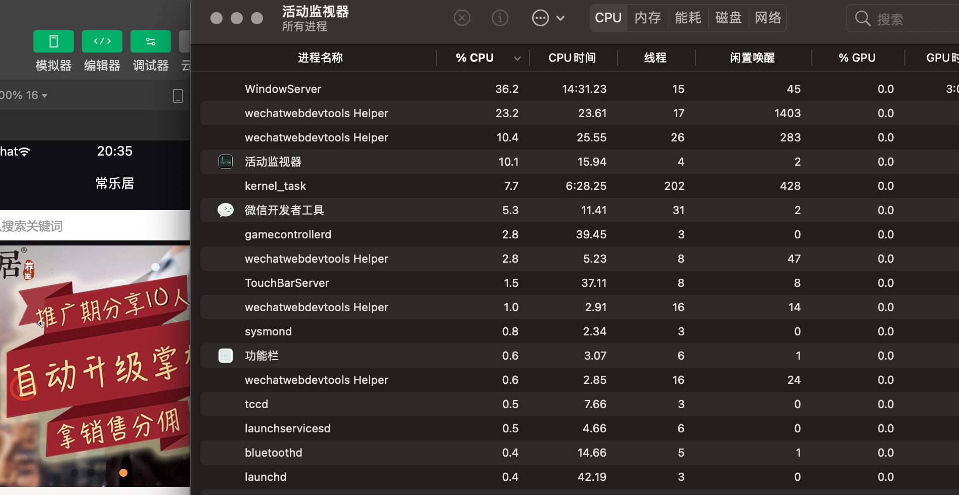Click the GPU time column header
959x495 pixels.
point(942,58)
